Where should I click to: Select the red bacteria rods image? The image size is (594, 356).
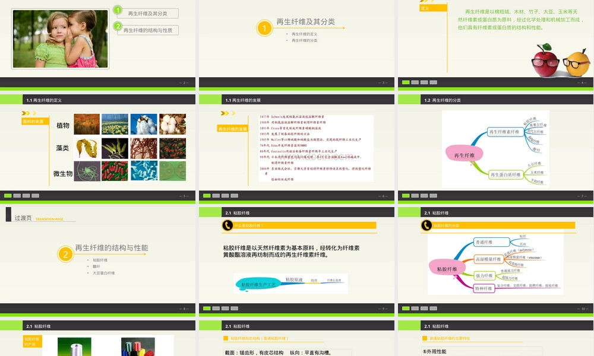115,171
